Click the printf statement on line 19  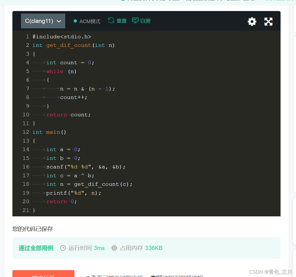(74, 193)
